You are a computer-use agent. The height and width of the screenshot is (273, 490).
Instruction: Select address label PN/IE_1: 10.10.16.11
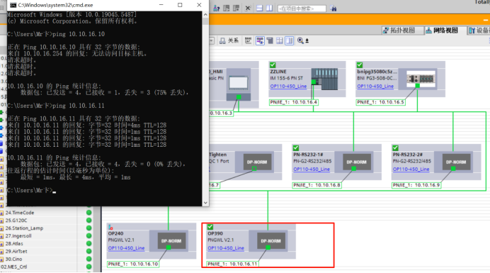pos(232,264)
